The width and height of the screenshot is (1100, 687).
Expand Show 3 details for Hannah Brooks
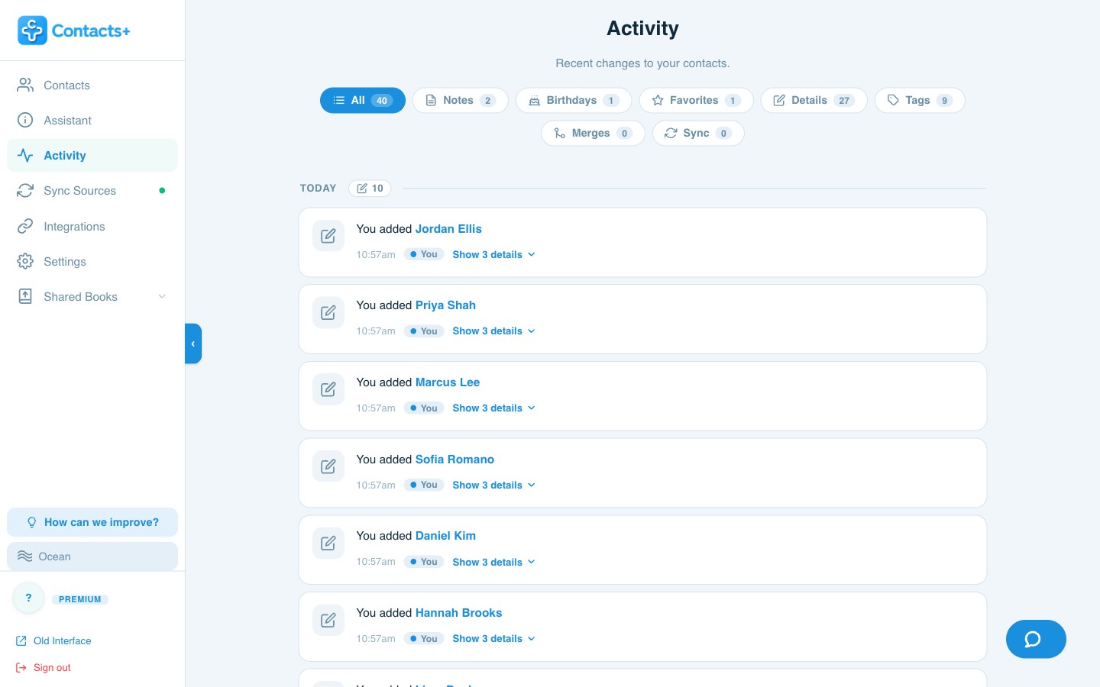tap(493, 639)
